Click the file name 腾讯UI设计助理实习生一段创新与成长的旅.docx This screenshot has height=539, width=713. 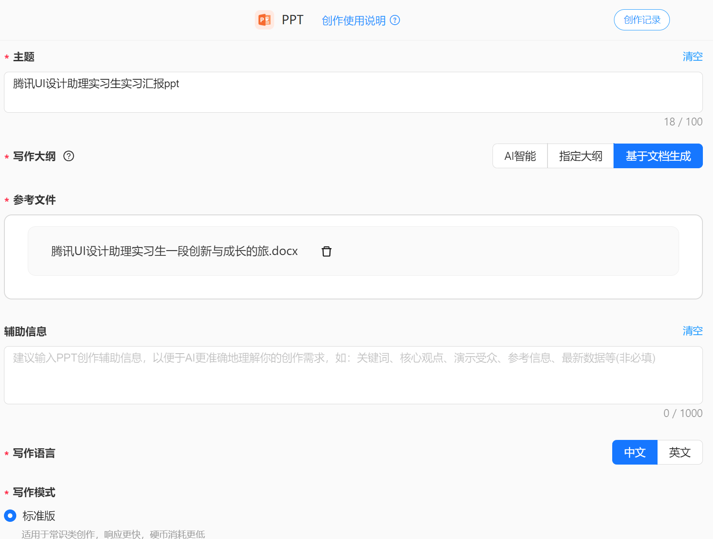click(x=175, y=251)
